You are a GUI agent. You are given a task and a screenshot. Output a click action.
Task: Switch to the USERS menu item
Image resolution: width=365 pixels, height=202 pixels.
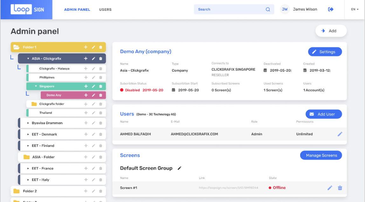(x=105, y=10)
